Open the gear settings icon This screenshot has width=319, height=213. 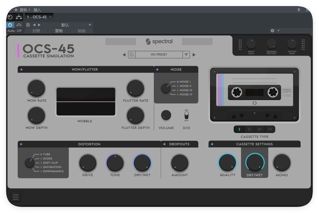click(272, 31)
